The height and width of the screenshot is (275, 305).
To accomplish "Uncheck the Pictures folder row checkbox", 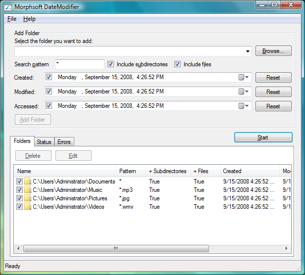I will pyautogui.click(x=19, y=198).
